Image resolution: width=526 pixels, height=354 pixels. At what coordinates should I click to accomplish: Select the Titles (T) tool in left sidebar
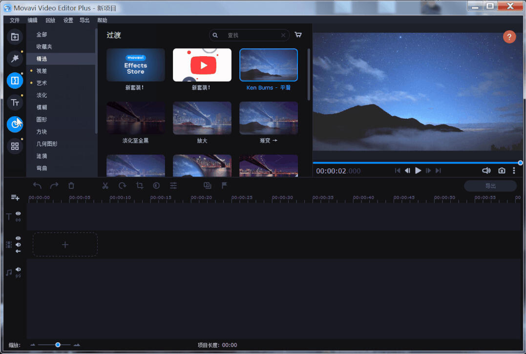(15, 102)
